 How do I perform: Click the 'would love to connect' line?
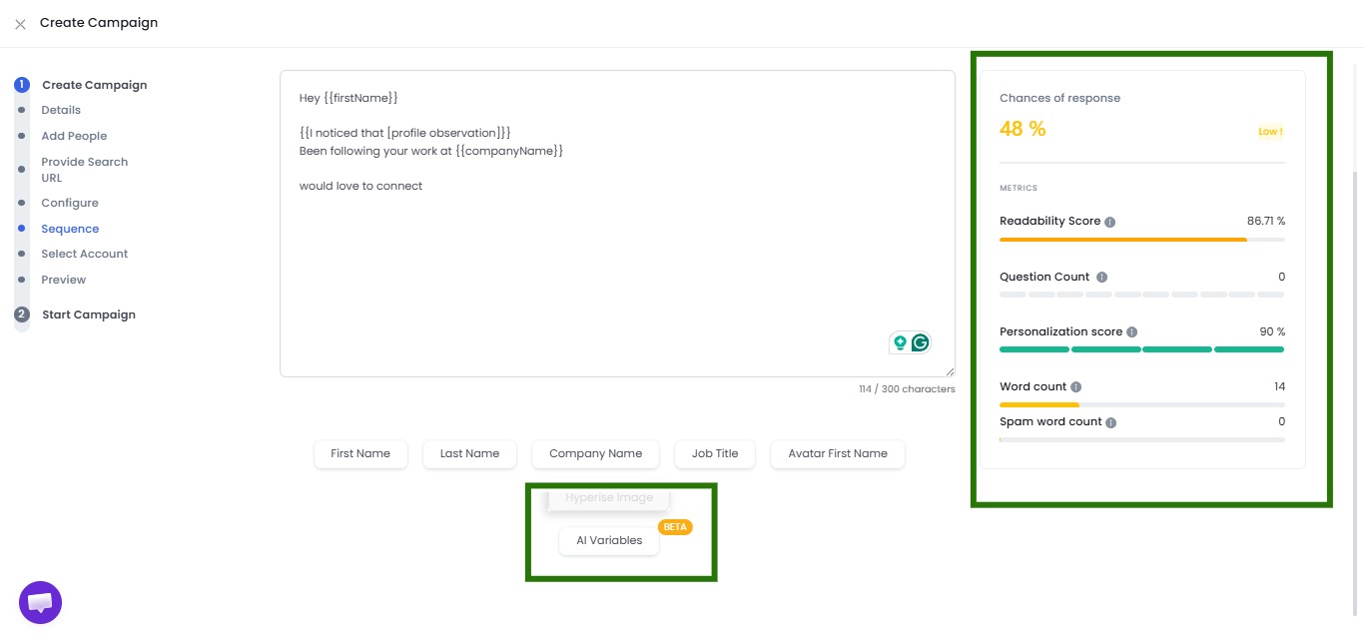point(360,186)
